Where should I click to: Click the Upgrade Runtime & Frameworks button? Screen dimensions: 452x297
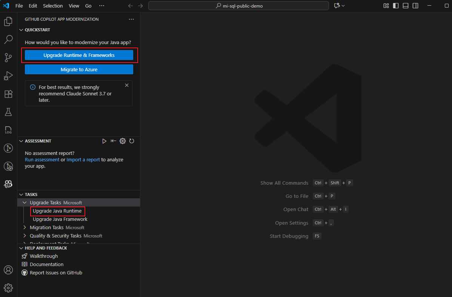click(78, 55)
